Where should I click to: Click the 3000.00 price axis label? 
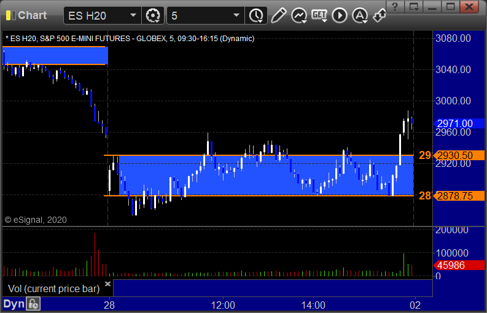(x=453, y=101)
